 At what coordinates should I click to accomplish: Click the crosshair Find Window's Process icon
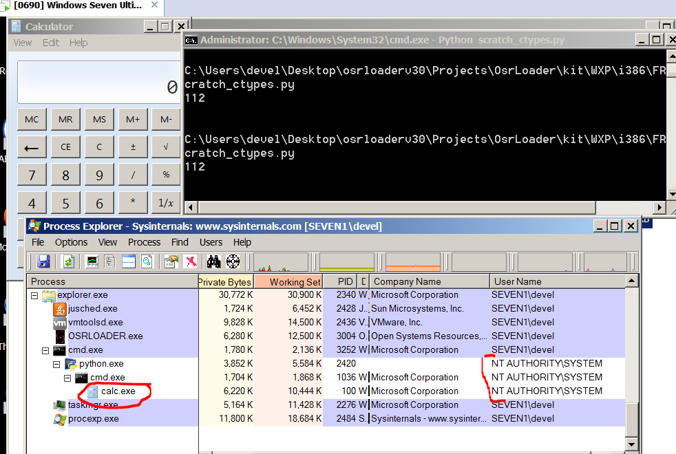(233, 261)
